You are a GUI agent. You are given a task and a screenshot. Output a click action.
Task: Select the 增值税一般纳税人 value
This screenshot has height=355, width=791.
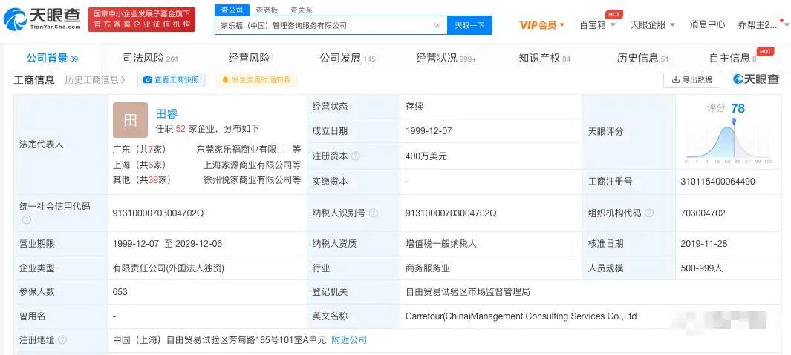441,243
